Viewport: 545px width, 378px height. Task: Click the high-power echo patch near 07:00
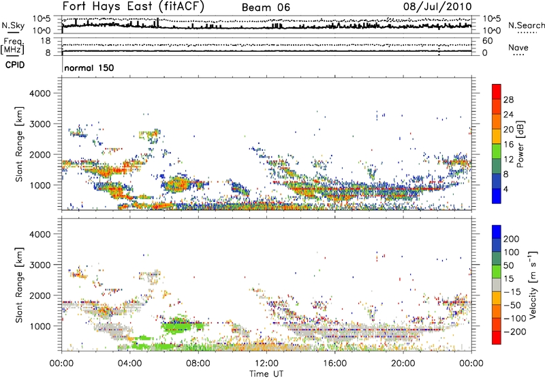click(178, 184)
